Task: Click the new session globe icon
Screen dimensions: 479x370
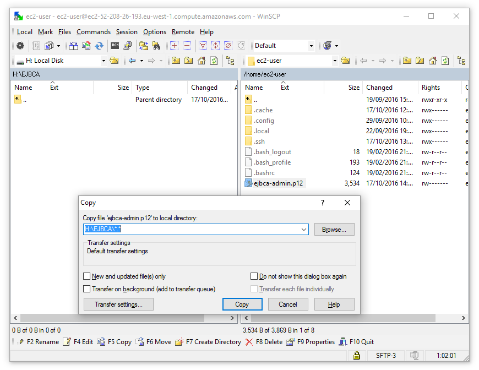Action: coord(328,46)
